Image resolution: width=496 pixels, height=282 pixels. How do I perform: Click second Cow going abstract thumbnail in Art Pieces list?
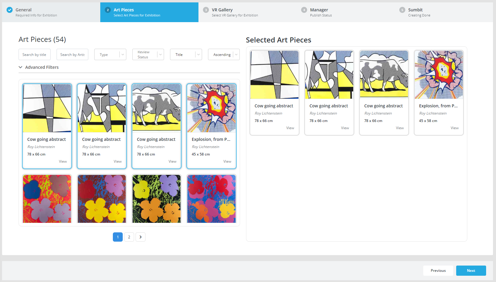tap(102, 108)
